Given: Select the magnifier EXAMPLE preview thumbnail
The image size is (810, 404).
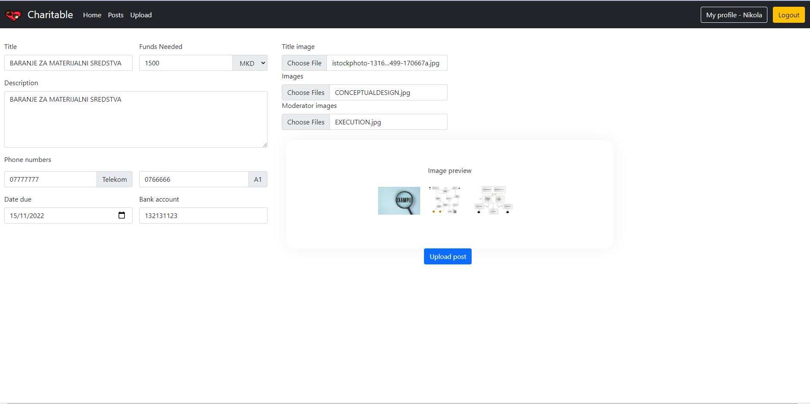Looking at the screenshot, I should pyautogui.click(x=399, y=201).
